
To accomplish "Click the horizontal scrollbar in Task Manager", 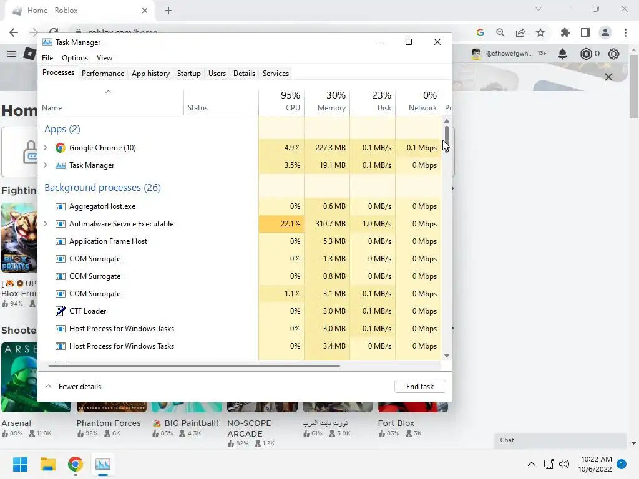I will pos(194,365).
